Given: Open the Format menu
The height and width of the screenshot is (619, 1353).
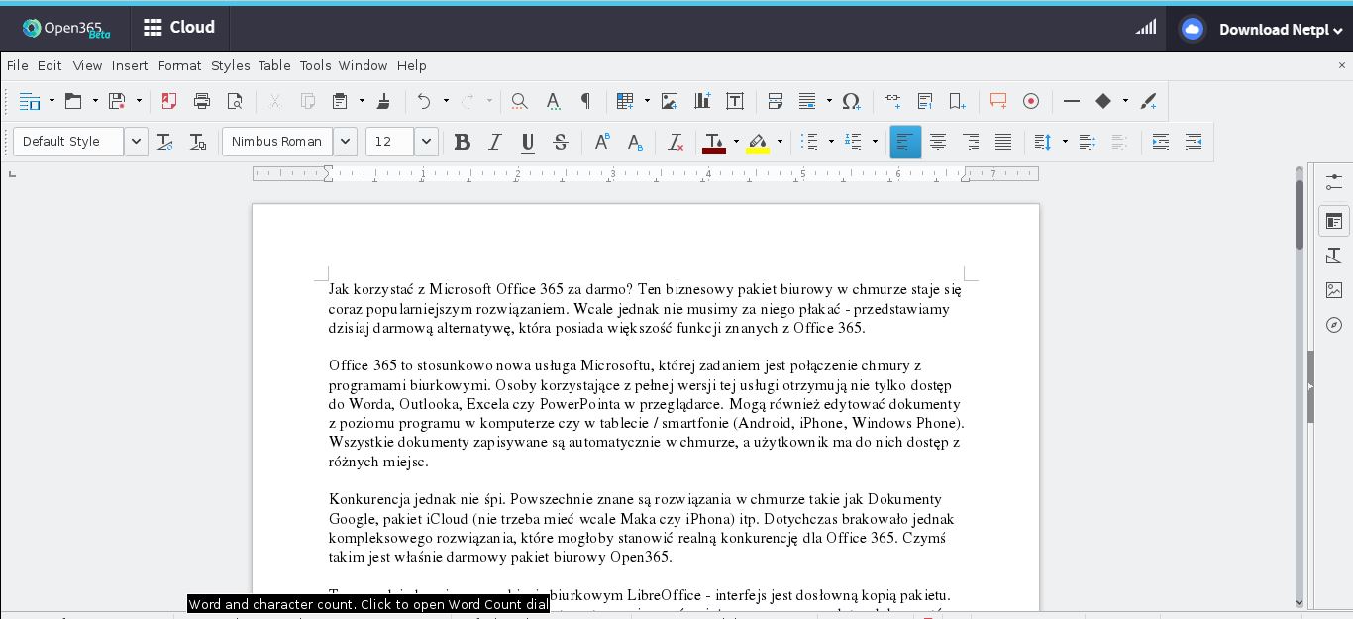Looking at the screenshot, I should [x=179, y=65].
